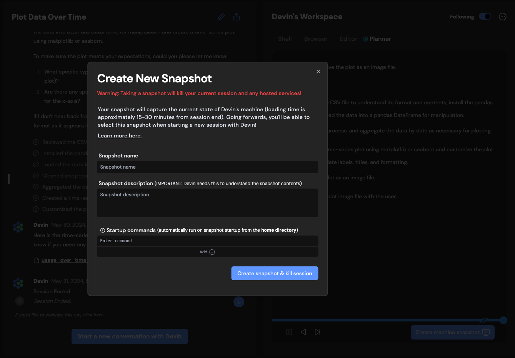Click the Customized the plot step checkmark
This screenshot has width=515, height=358.
[x=36, y=209]
